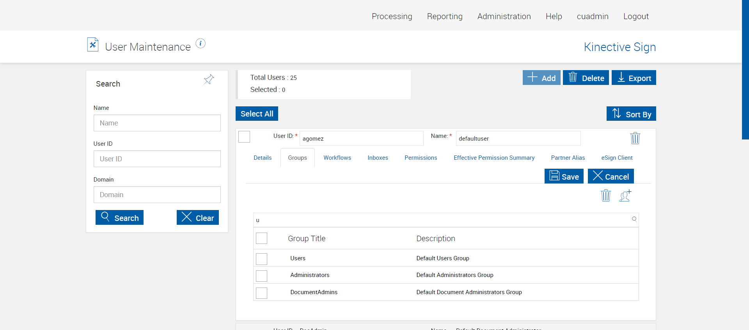Click the trash icon for agomez user row
This screenshot has height=330, width=749.
click(x=635, y=138)
